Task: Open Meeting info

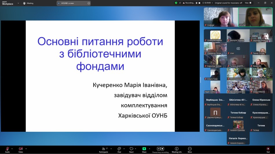Action: coord(177,149)
